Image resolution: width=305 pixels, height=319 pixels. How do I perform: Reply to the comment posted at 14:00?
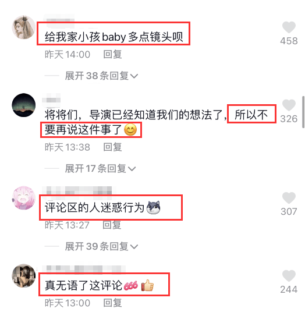click(x=112, y=55)
